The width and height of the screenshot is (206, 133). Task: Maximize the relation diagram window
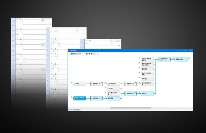(x=185, y=51)
